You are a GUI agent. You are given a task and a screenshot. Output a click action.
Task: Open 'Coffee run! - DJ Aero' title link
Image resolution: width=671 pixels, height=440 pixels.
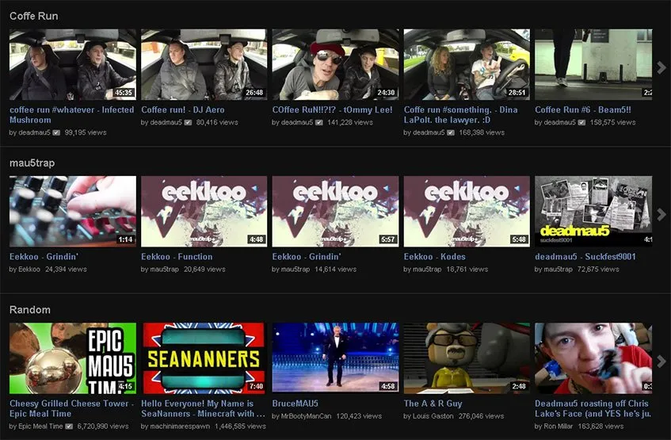[x=183, y=109]
